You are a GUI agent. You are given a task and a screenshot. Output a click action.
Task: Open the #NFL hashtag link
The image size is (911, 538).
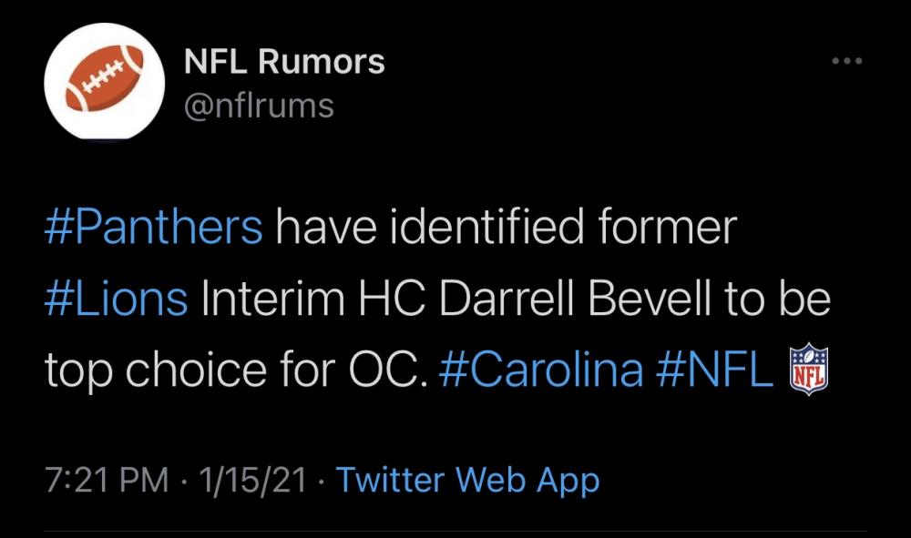[713, 370]
